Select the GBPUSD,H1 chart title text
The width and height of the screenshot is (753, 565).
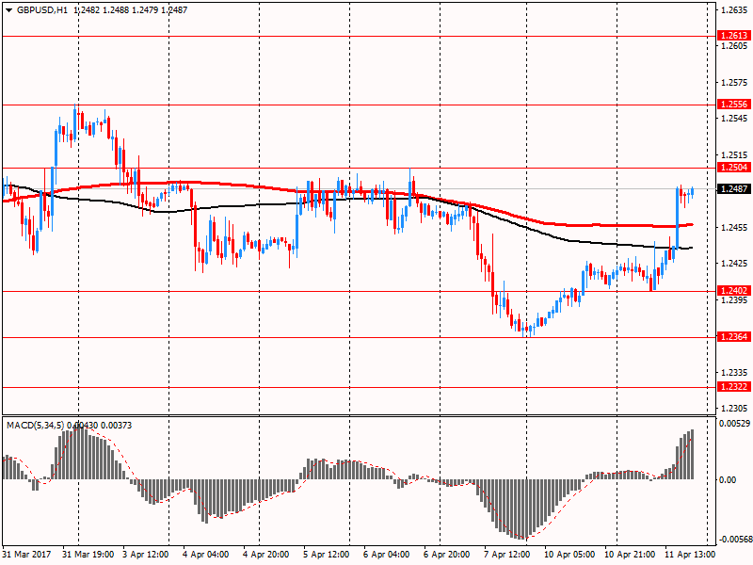click(42, 10)
